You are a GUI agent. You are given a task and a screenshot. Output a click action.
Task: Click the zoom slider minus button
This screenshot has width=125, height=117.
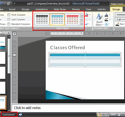click(119, 115)
